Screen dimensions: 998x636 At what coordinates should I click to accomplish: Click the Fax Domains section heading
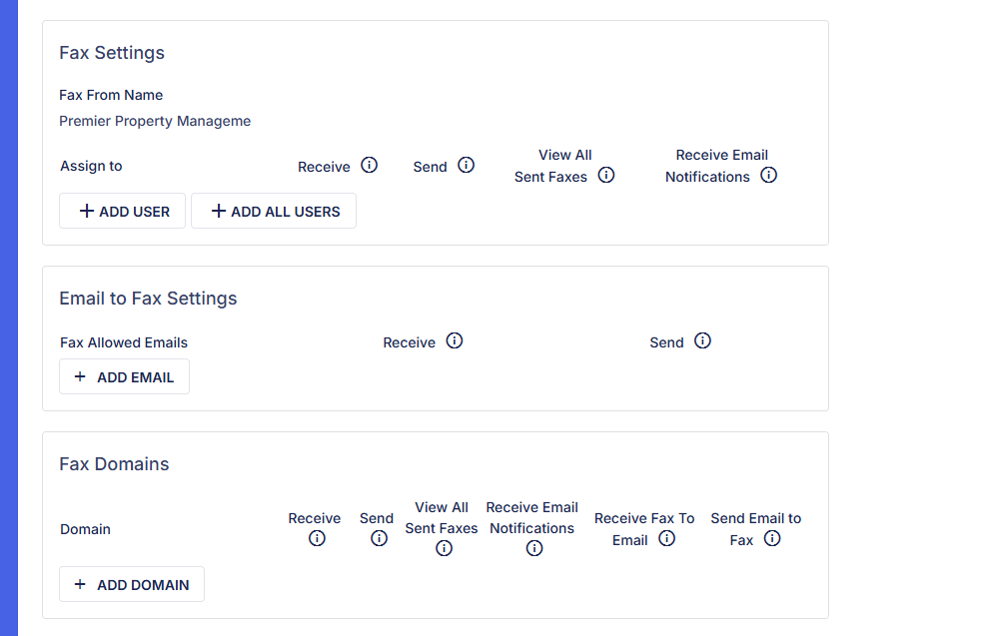click(x=114, y=464)
